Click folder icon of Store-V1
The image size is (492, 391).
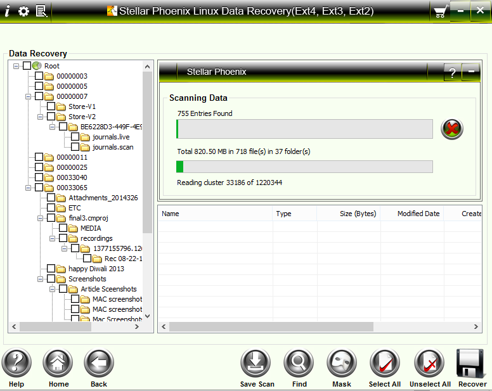(x=61, y=106)
